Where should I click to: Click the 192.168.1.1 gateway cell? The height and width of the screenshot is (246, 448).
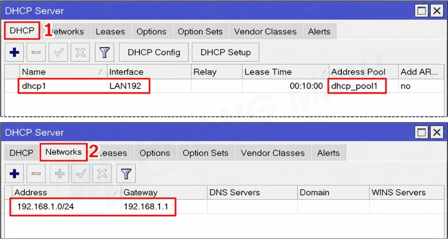164,206
